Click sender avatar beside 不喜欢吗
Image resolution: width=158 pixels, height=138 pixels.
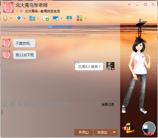(6, 43)
